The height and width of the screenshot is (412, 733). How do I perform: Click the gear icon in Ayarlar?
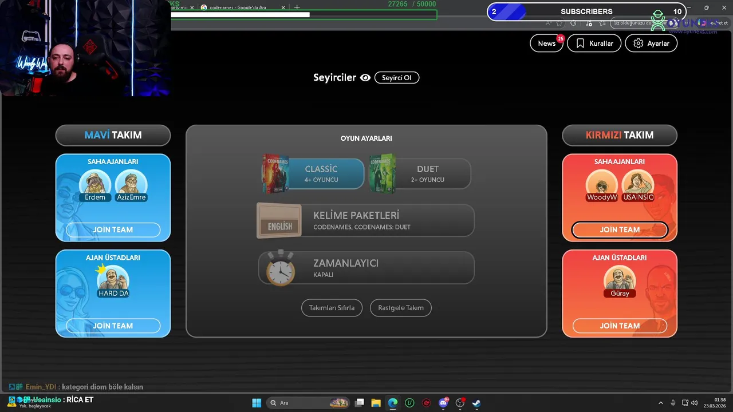[x=638, y=43]
